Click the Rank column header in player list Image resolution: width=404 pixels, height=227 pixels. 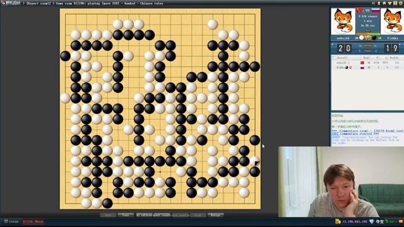[x=366, y=57]
